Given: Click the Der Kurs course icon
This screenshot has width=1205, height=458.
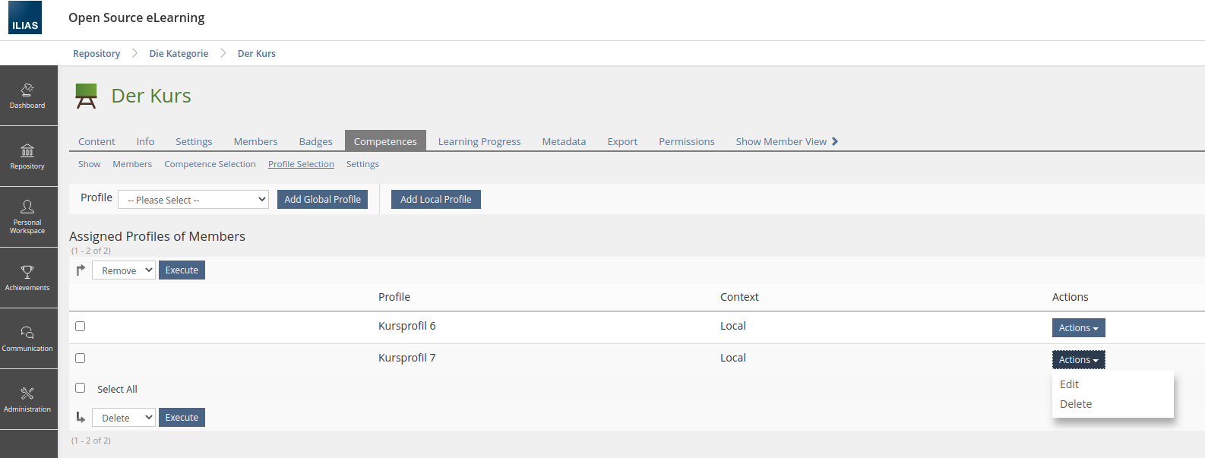Looking at the screenshot, I should (x=87, y=96).
